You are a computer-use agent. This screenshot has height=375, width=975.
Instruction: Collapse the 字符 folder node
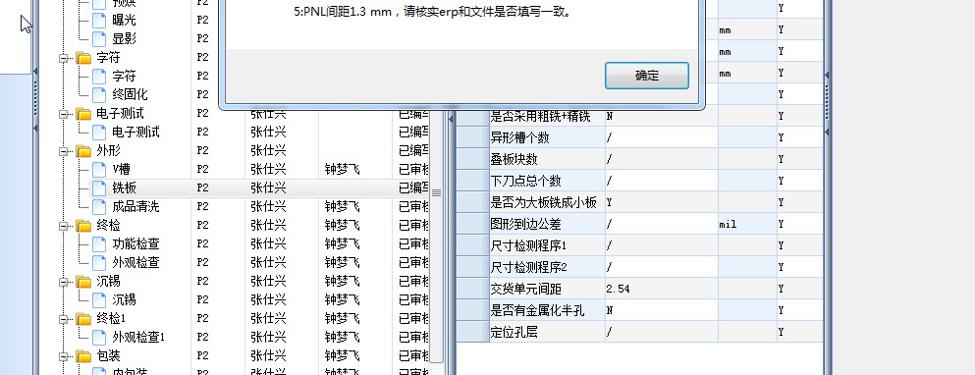pyautogui.click(x=63, y=58)
